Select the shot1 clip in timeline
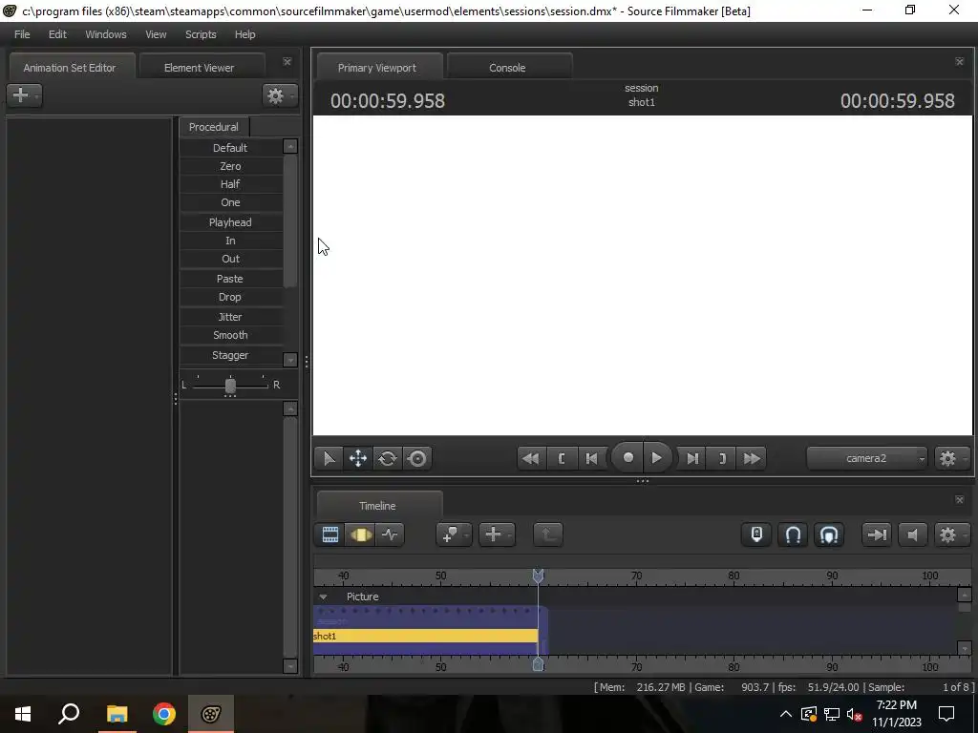This screenshot has width=978, height=733. 425,636
